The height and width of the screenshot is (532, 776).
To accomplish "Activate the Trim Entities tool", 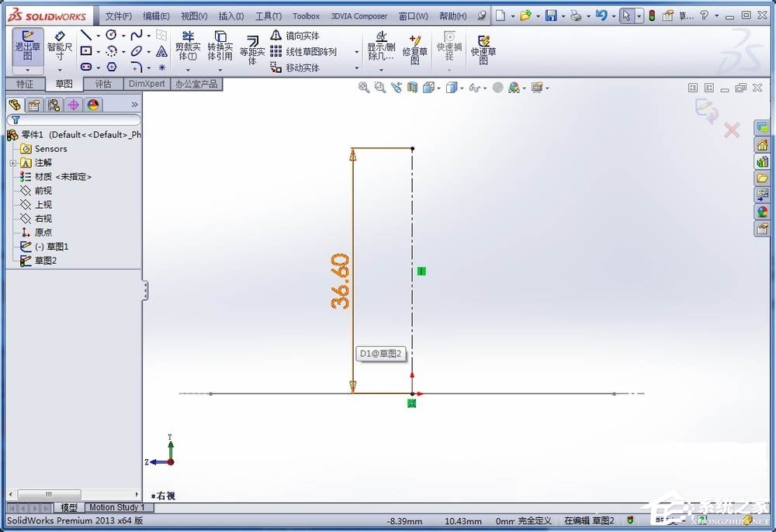I will pos(186,45).
